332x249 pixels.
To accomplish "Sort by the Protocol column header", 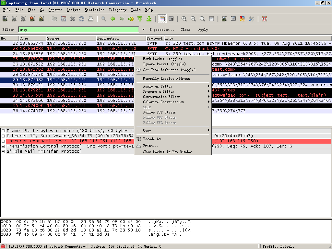I will coord(155,38).
